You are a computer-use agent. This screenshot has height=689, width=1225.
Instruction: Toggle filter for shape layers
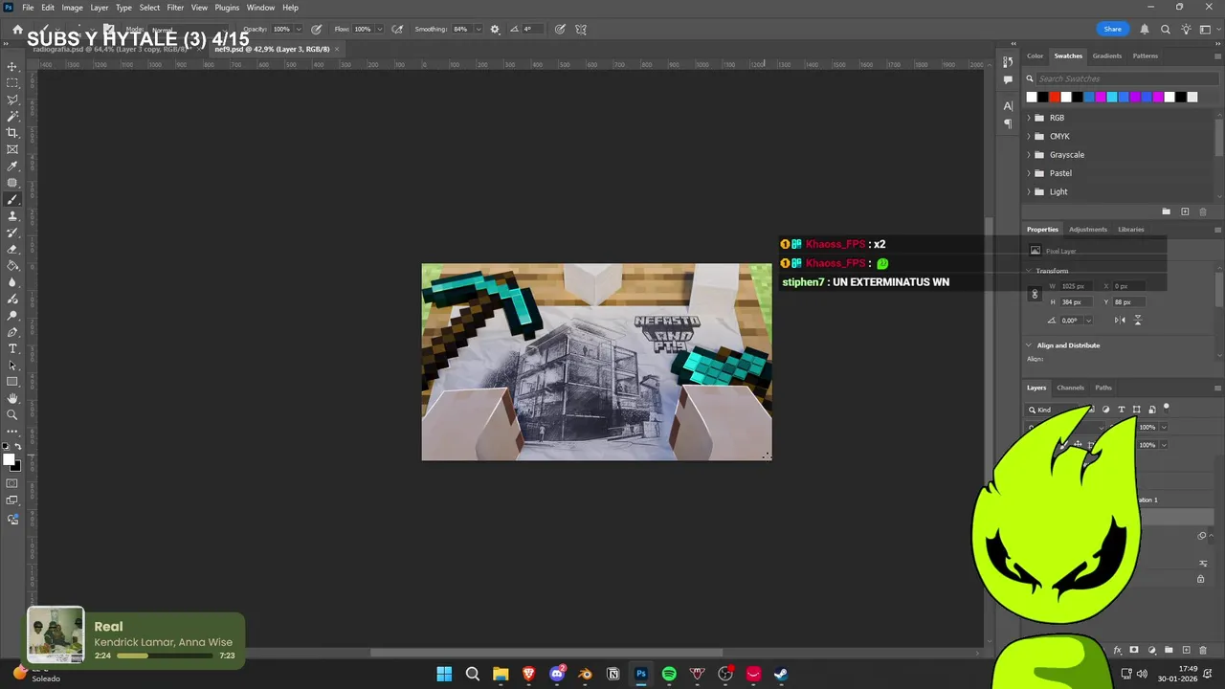(1136, 410)
